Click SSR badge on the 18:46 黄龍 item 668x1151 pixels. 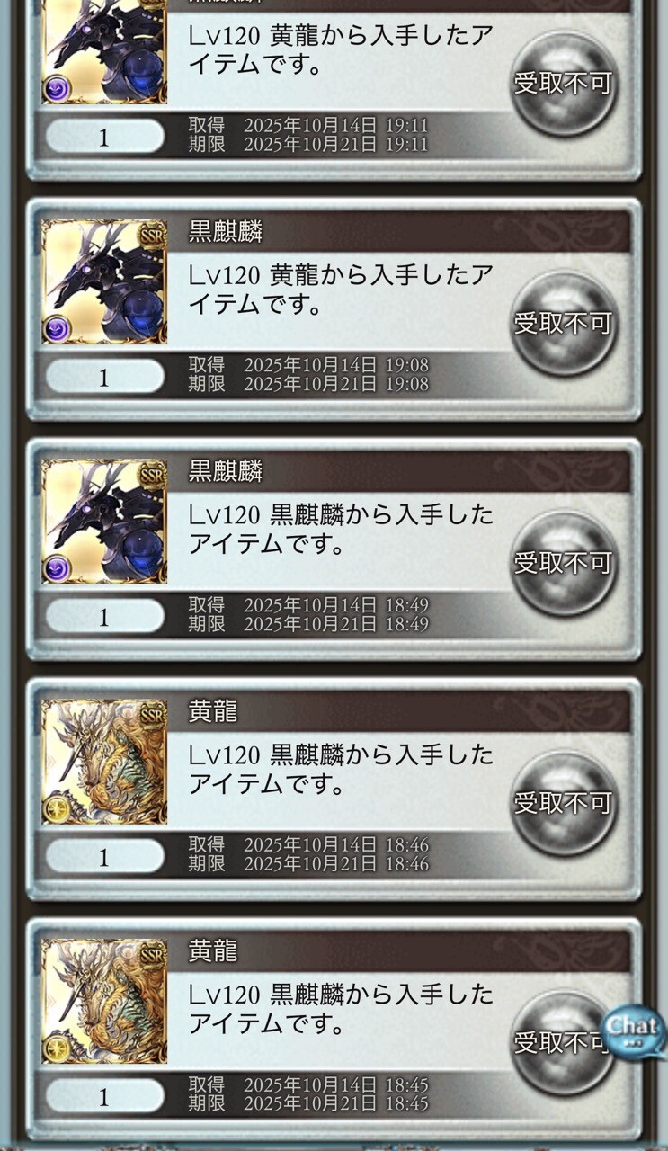tap(152, 715)
